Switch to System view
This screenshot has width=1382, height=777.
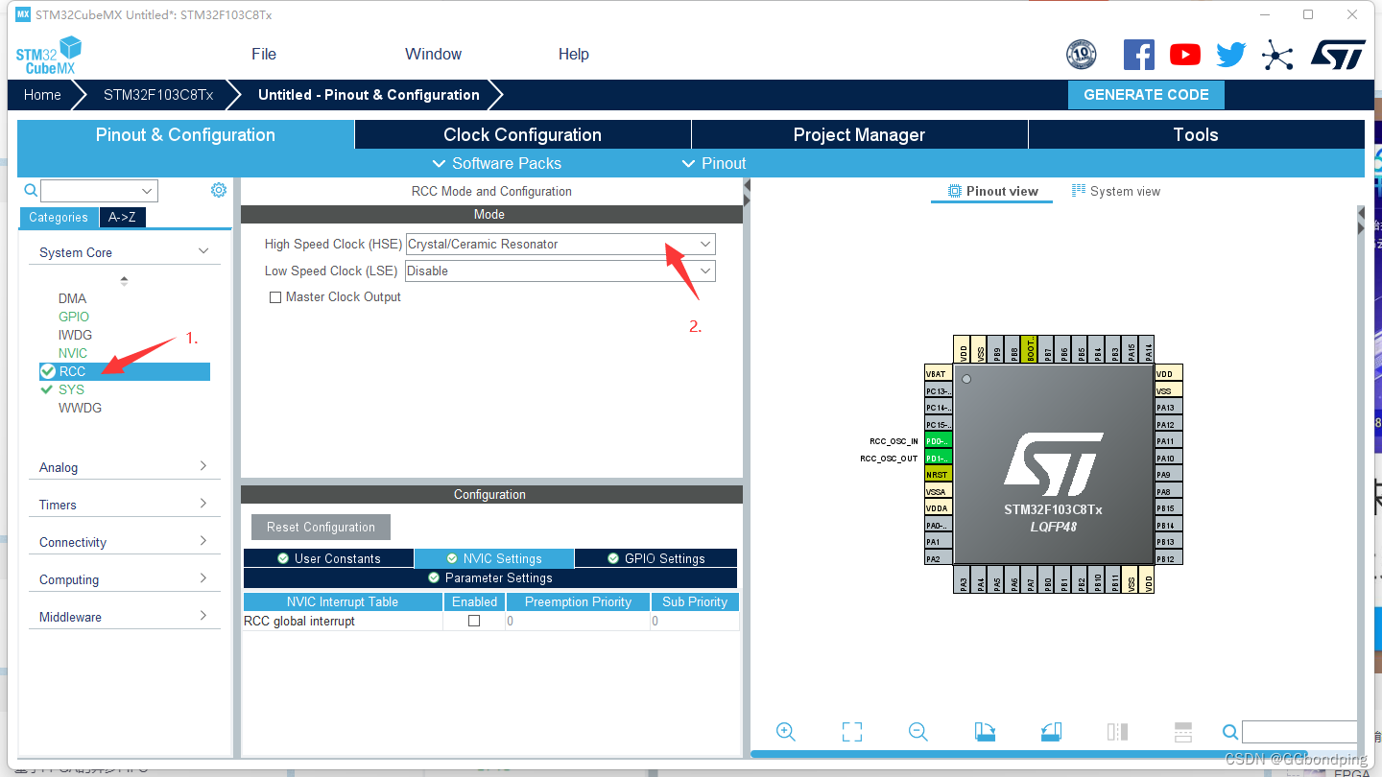tap(1116, 191)
